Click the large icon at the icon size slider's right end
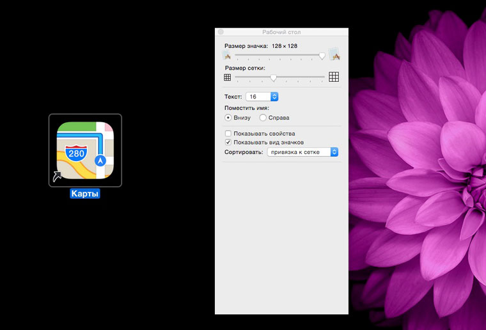The height and width of the screenshot is (330, 486). (x=334, y=55)
